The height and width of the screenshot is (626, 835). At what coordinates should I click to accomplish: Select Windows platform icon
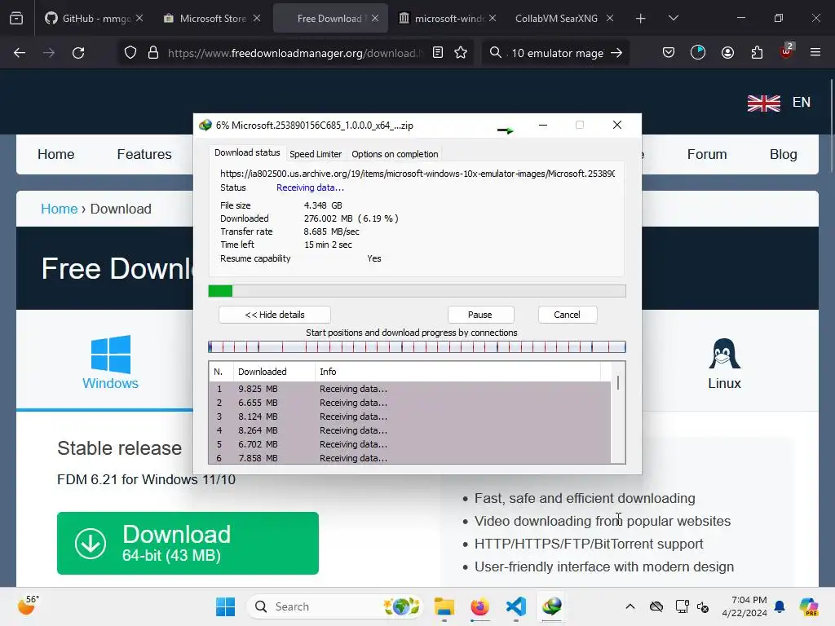pyautogui.click(x=110, y=361)
